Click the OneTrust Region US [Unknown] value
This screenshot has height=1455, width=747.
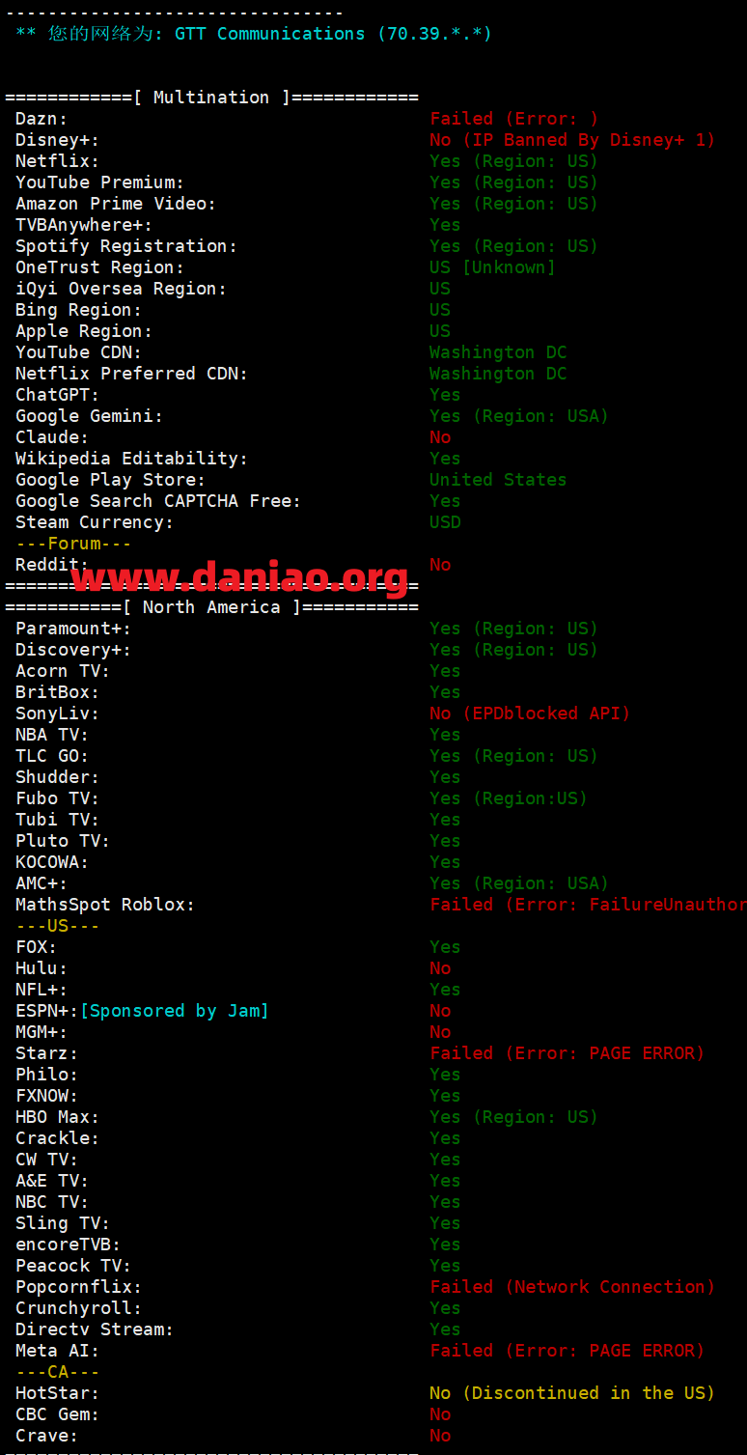[x=492, y=267]
